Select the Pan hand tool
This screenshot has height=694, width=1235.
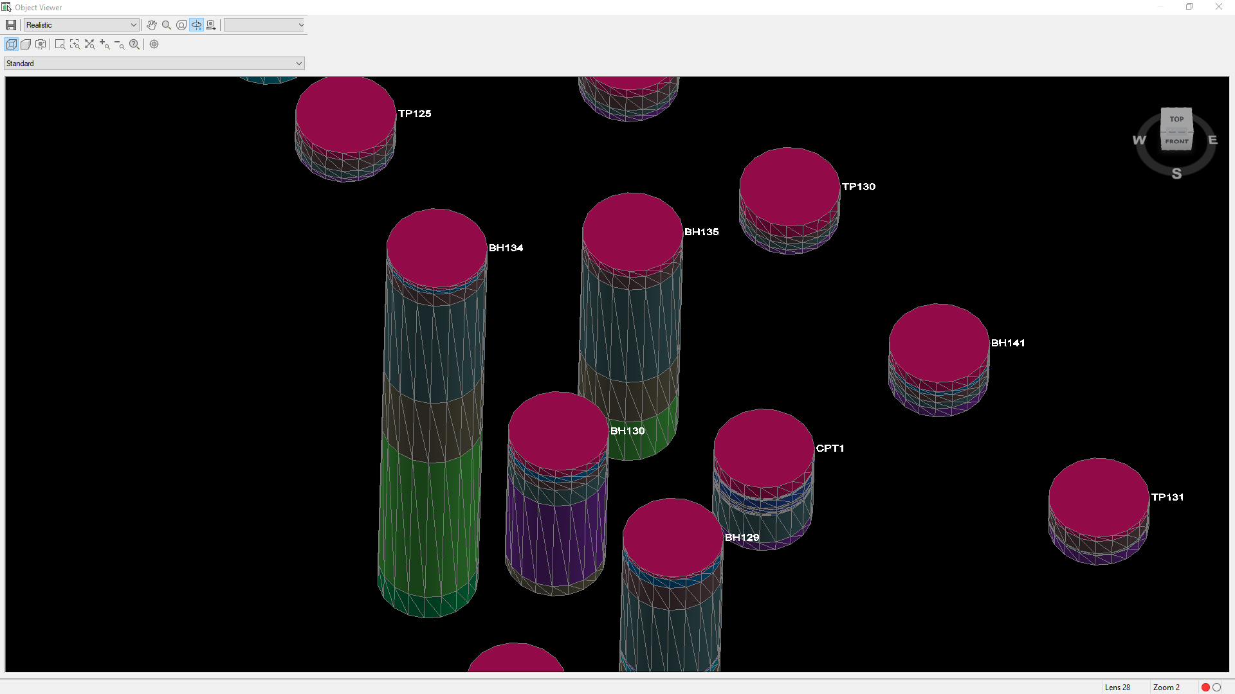pos(152,24)
